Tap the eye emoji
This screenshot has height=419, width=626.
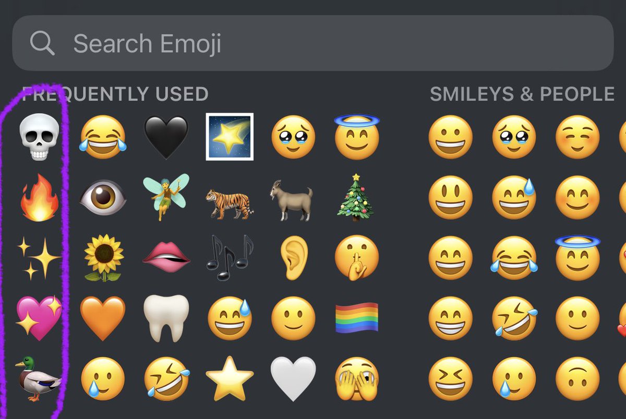(x=103, y=198)
